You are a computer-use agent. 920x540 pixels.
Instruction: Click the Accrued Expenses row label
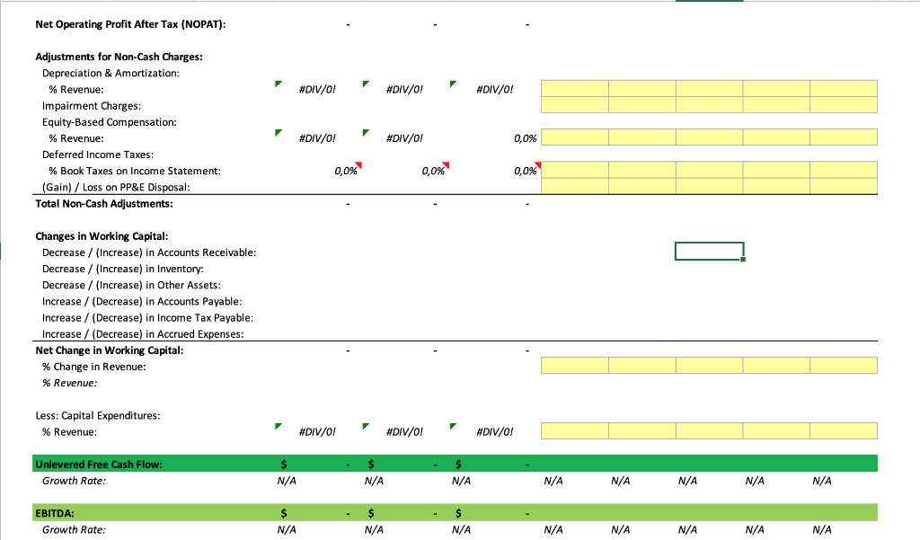(143, 334)
